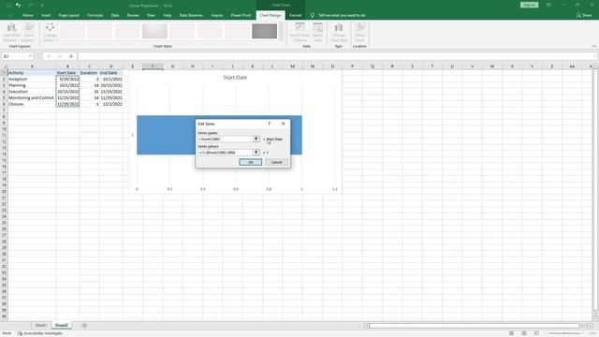Select the gray gradient chart style thumbnail
The height and width of the screenshot is (337, 599).
[154, 31]
